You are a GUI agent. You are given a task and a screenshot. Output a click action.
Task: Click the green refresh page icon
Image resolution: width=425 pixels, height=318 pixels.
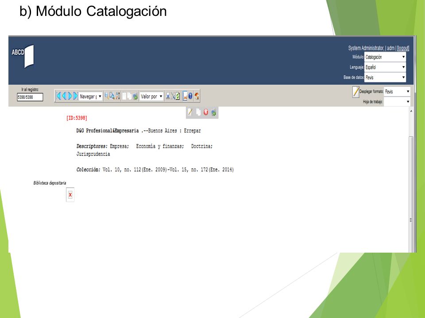178,96
